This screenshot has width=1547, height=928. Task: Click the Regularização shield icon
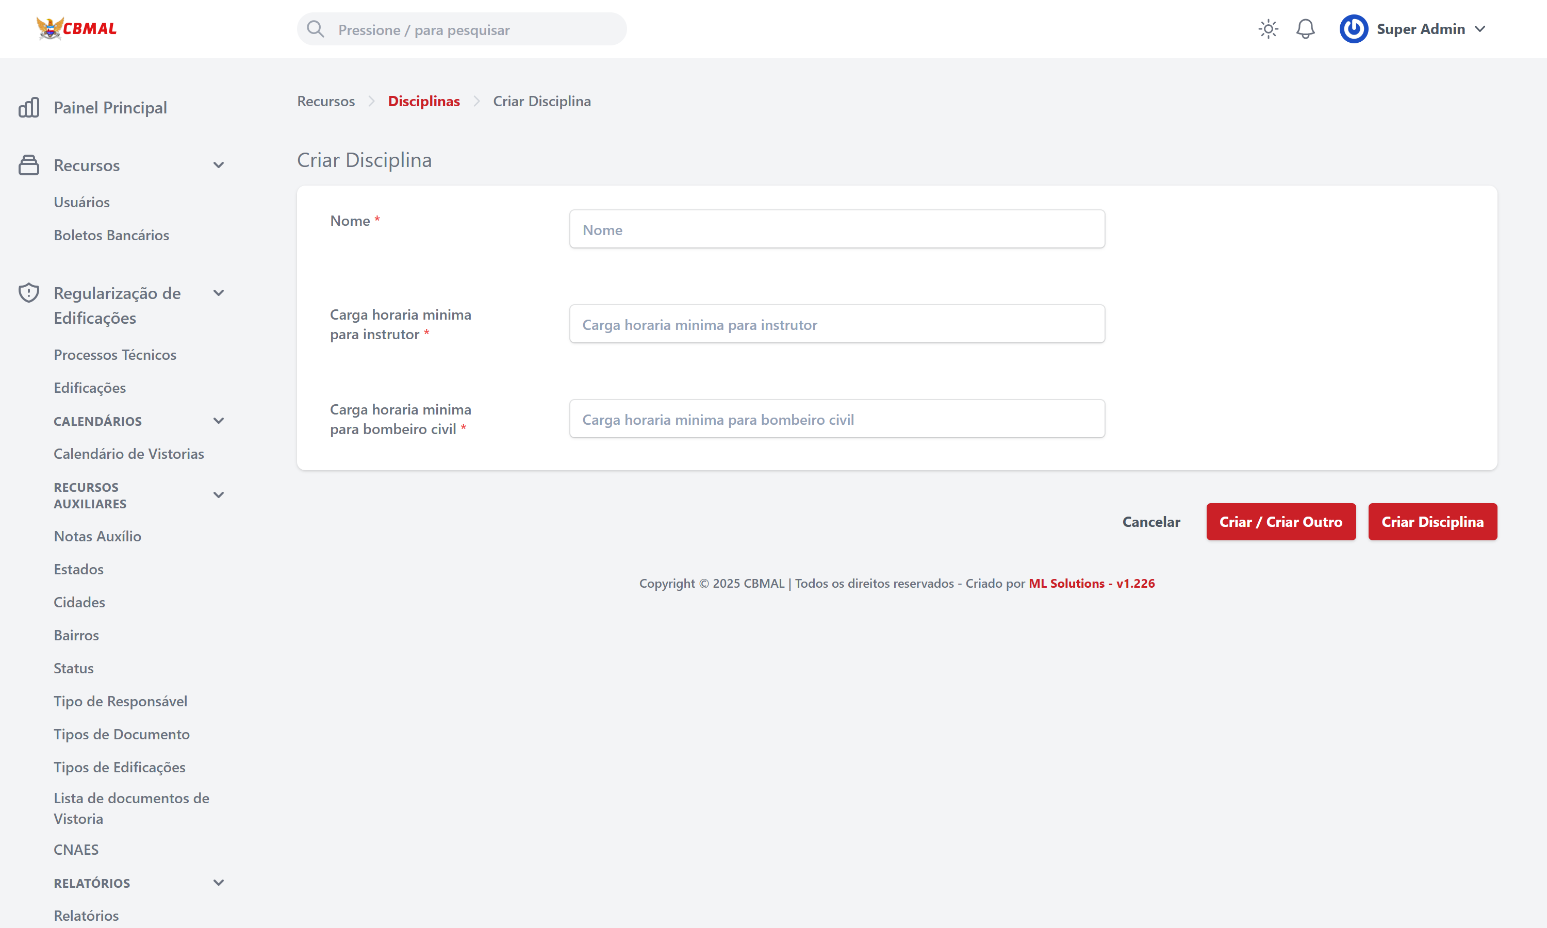tap(29, 293)
